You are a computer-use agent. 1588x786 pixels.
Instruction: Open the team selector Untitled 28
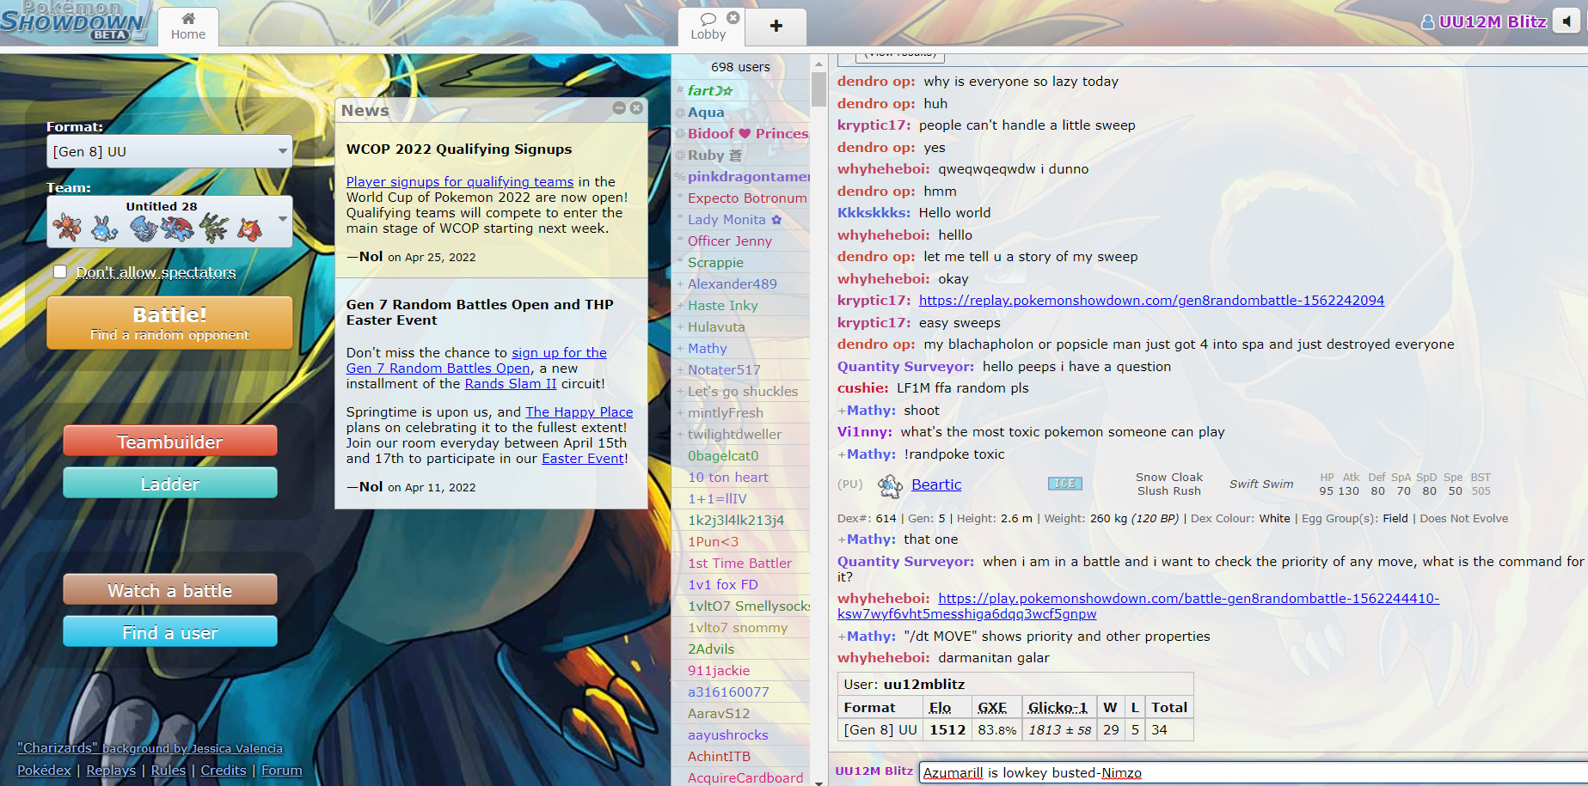click(169, 222)
